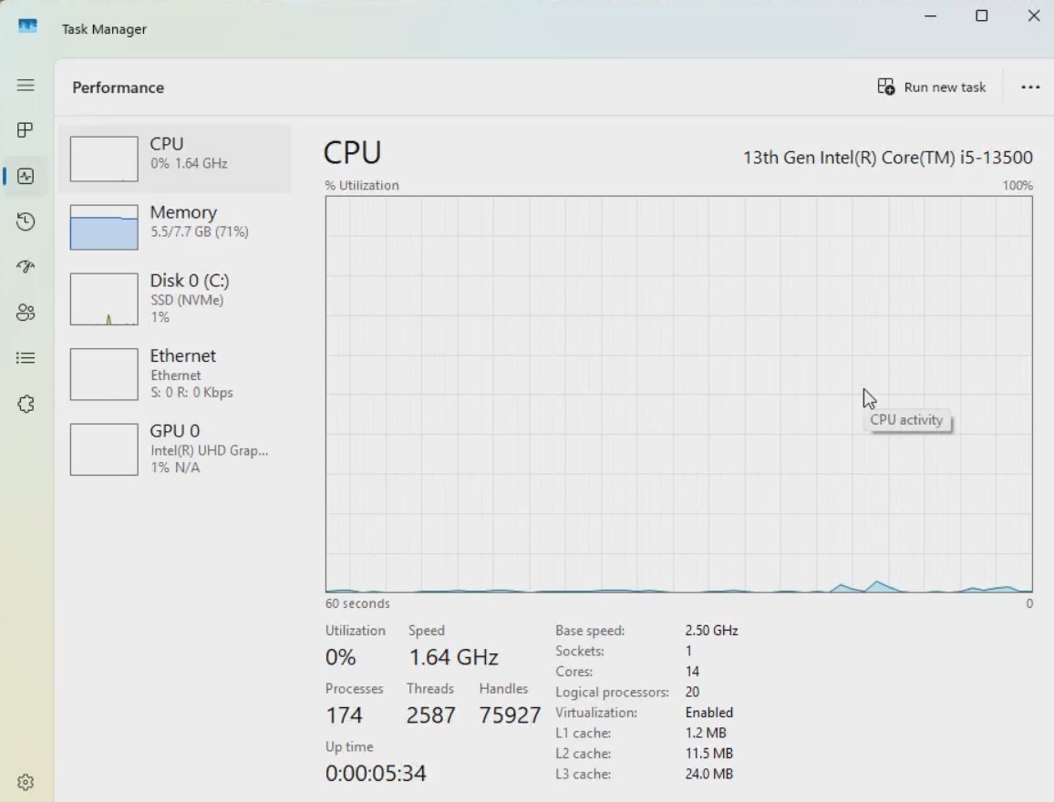
Task: Open the Services puzzle icon
Action: pyautogui.click(x=26, y=404)
